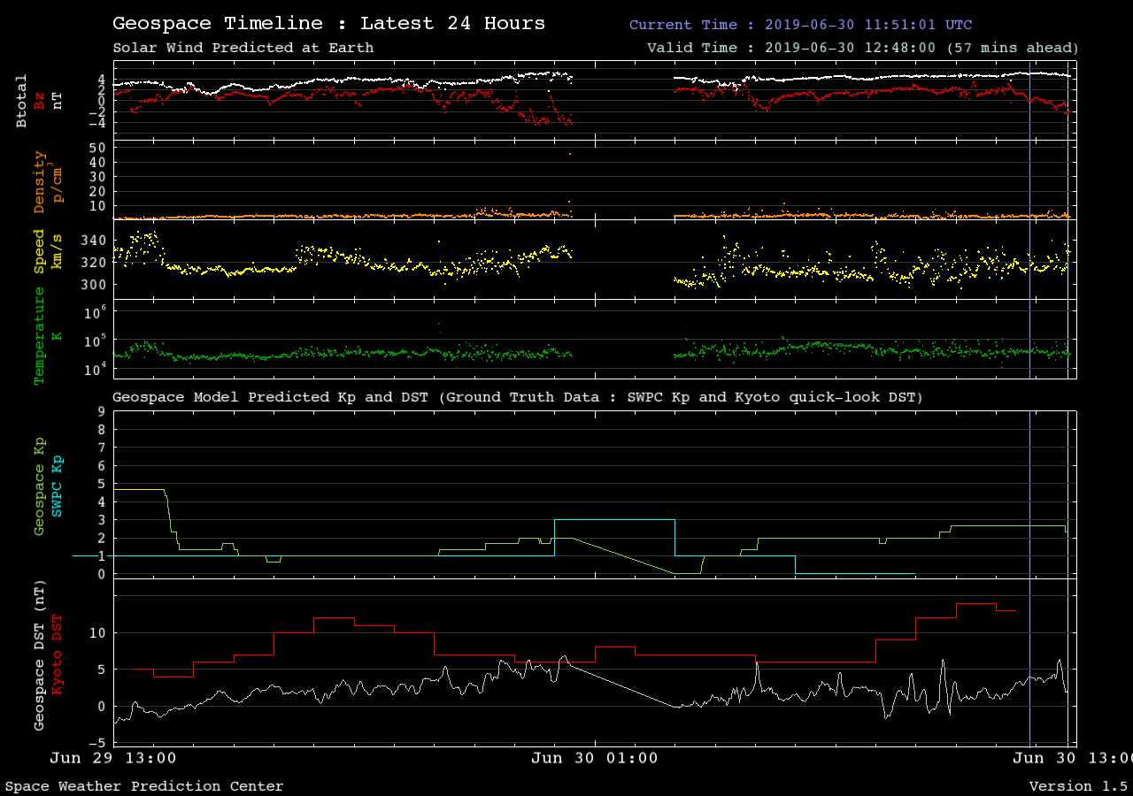This screenshot has width=1133, height=796.
Task: Click the isolated orange density spike point near 45
Action: coord(570,154)
